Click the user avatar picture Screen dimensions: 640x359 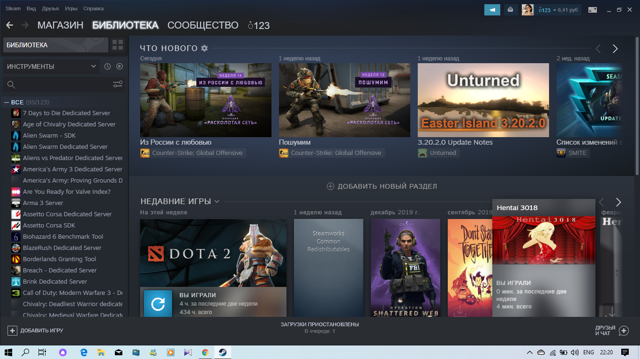tap(527, 10)
